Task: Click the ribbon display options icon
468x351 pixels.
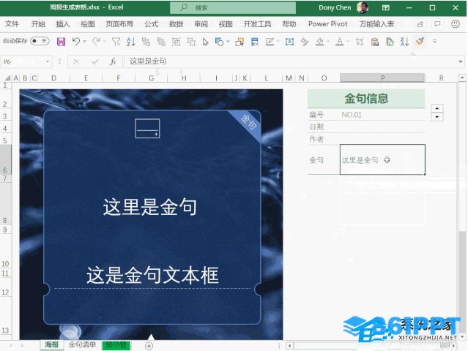Action: 386,8
